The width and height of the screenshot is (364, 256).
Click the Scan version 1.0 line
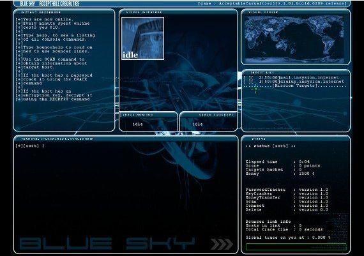click(287, 202)
